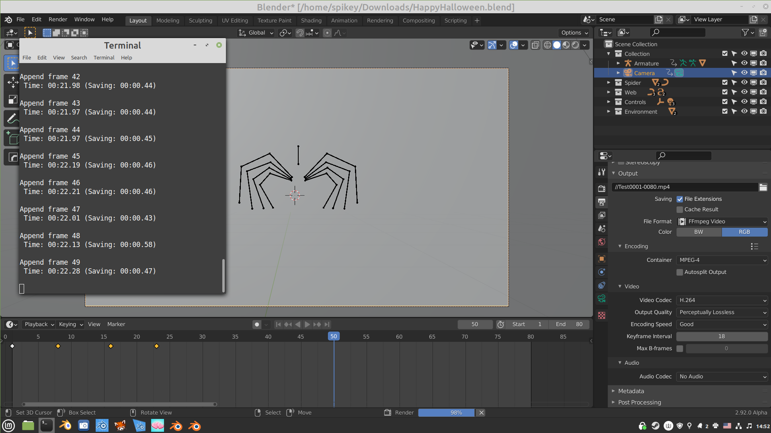Hide the Spider collection in viewport
The height and width of the screenshot is (433, 771).
click(x=744, y=83)
